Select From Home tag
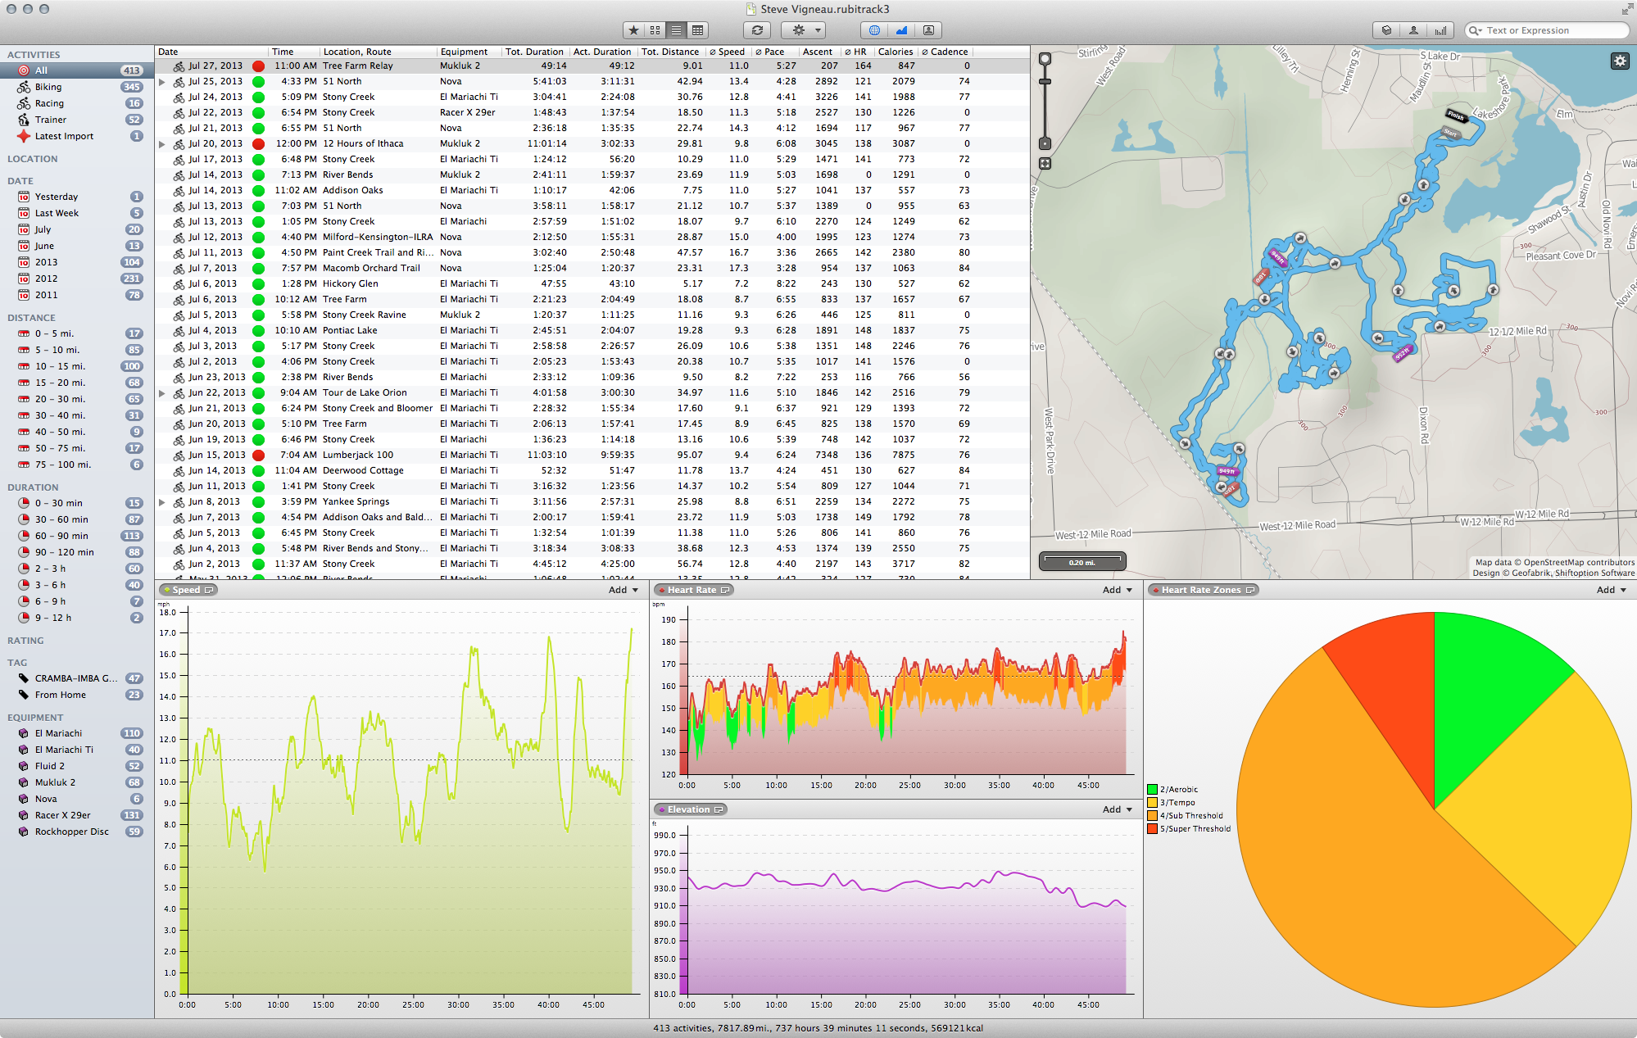Viewport: 1637px width, 1038px height. tap(77, 695)
